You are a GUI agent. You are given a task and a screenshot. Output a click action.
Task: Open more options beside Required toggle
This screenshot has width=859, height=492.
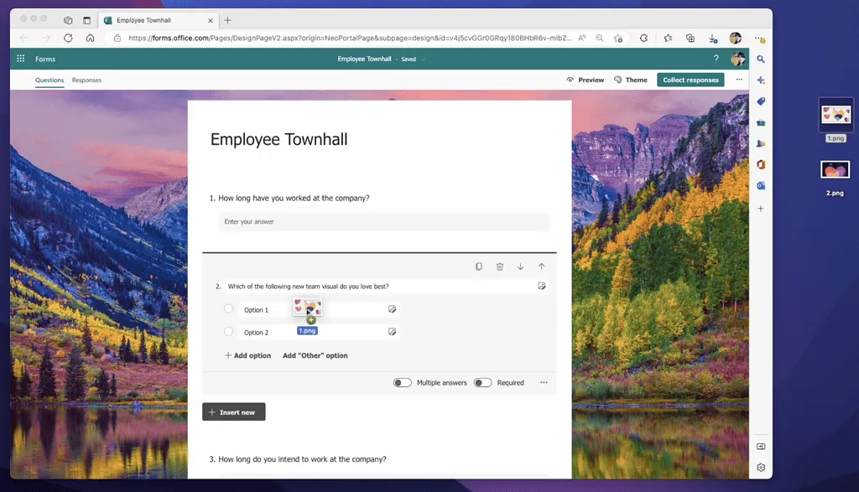(544, 382)
